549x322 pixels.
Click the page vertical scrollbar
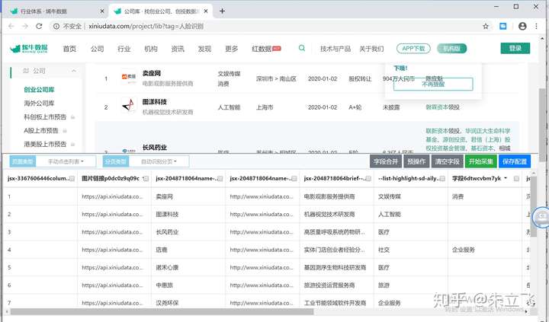542,124
